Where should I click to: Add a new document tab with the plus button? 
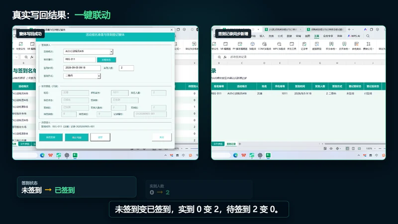click(349, 29)
